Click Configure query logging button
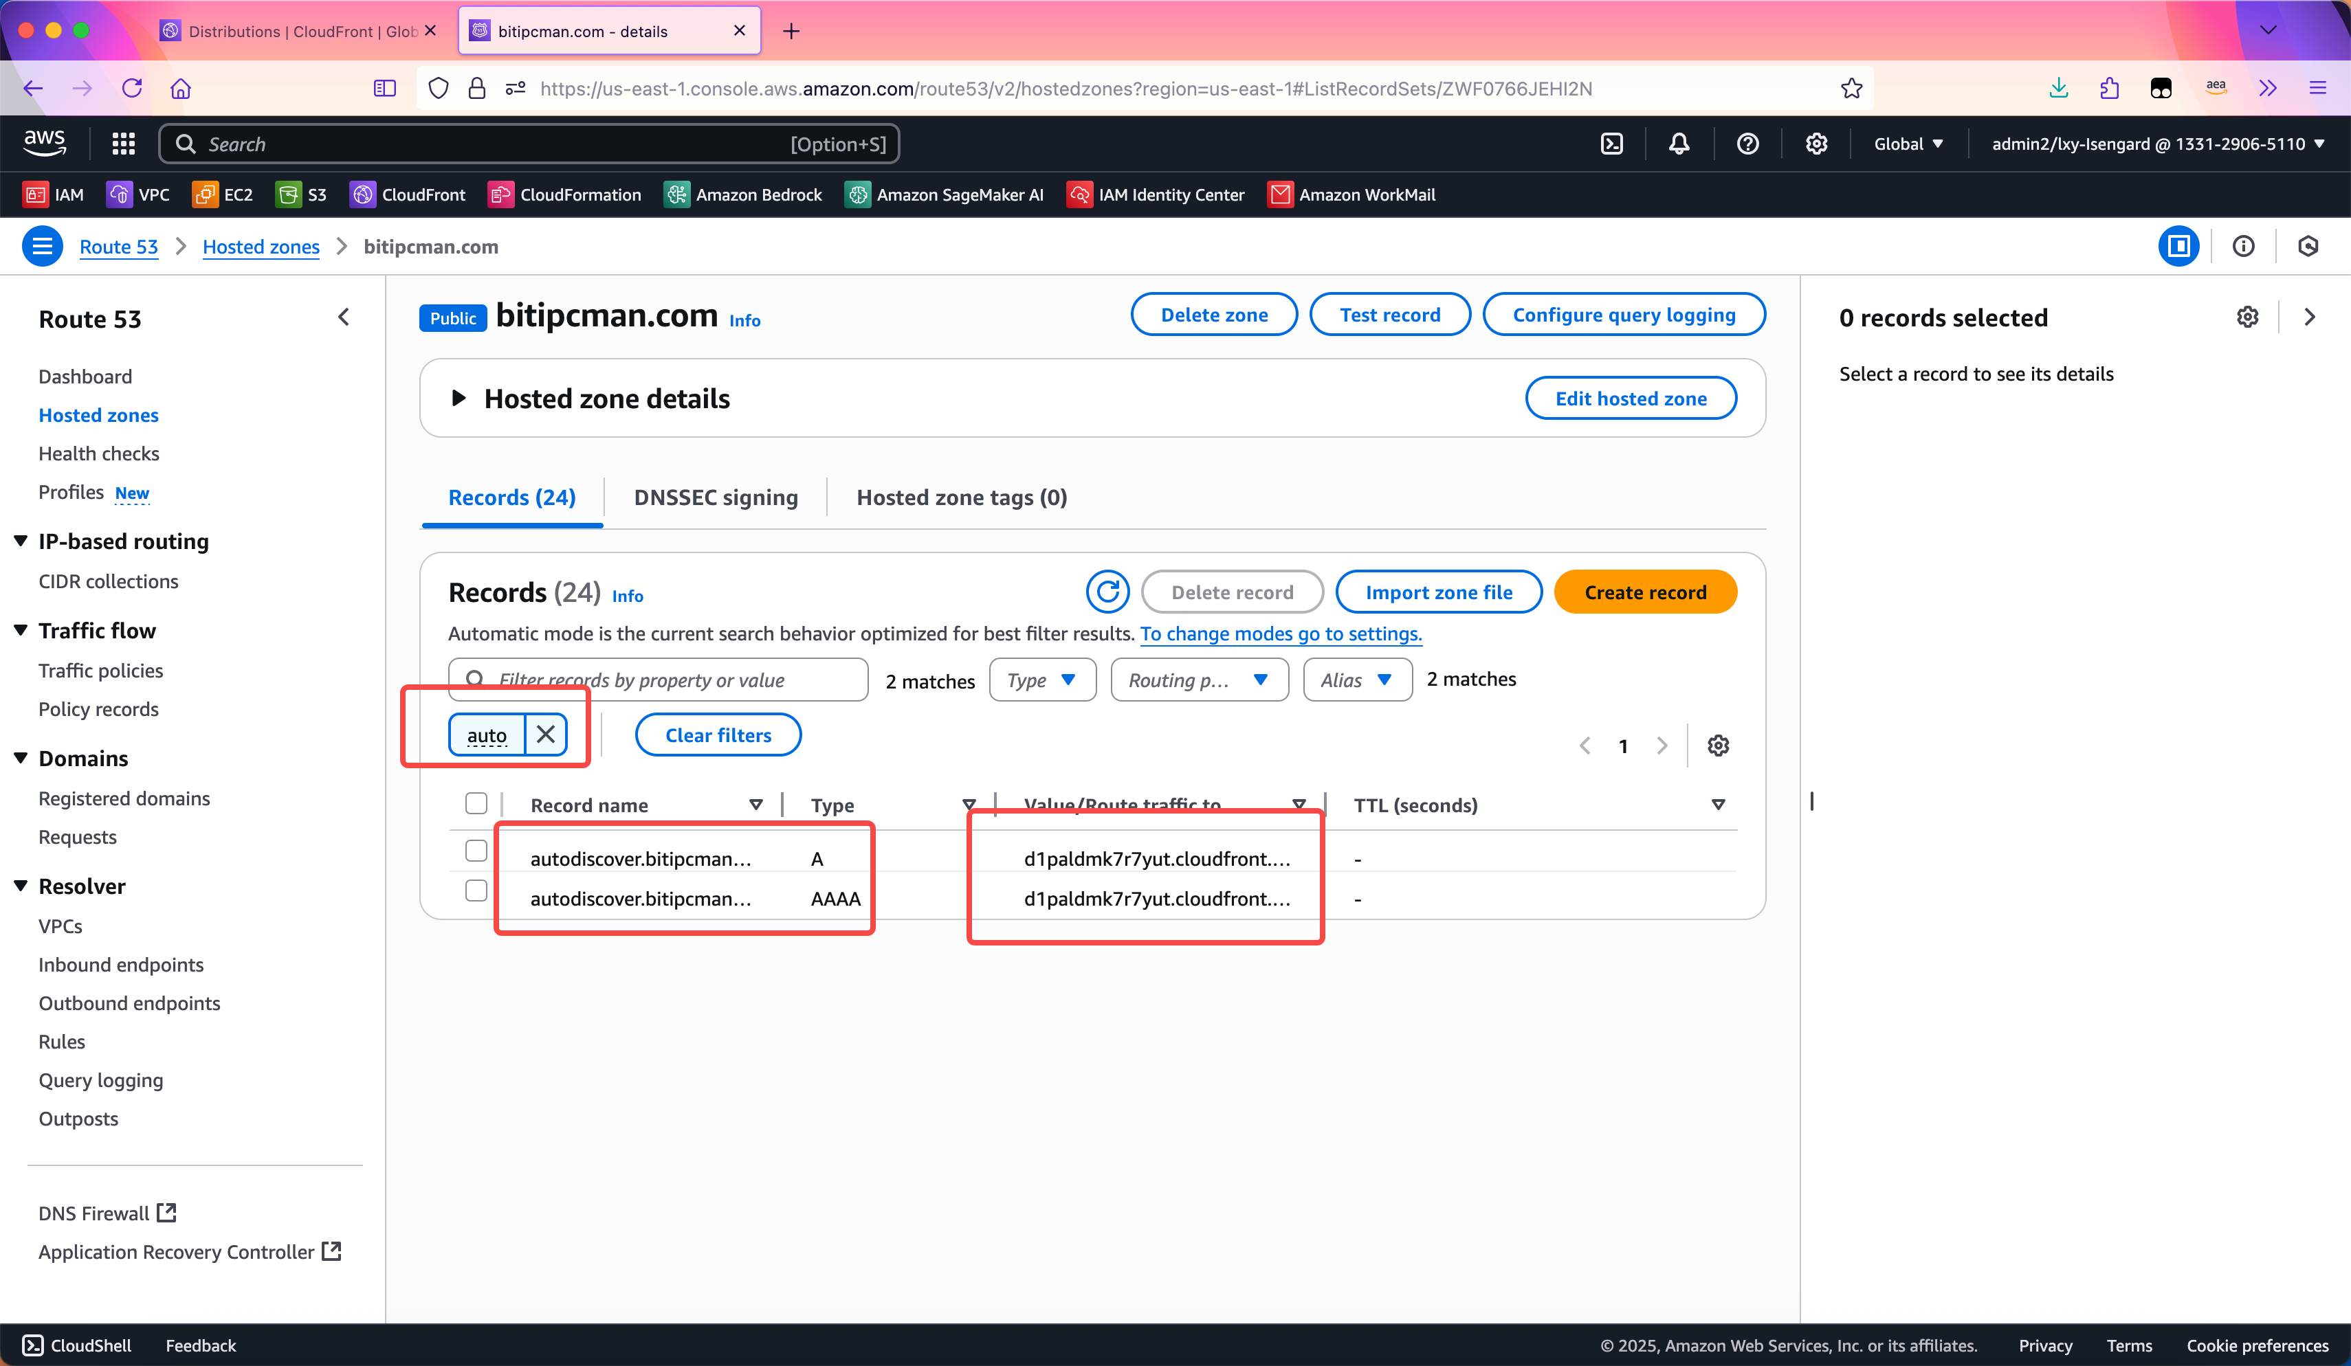 click(x=1623, y=314)
